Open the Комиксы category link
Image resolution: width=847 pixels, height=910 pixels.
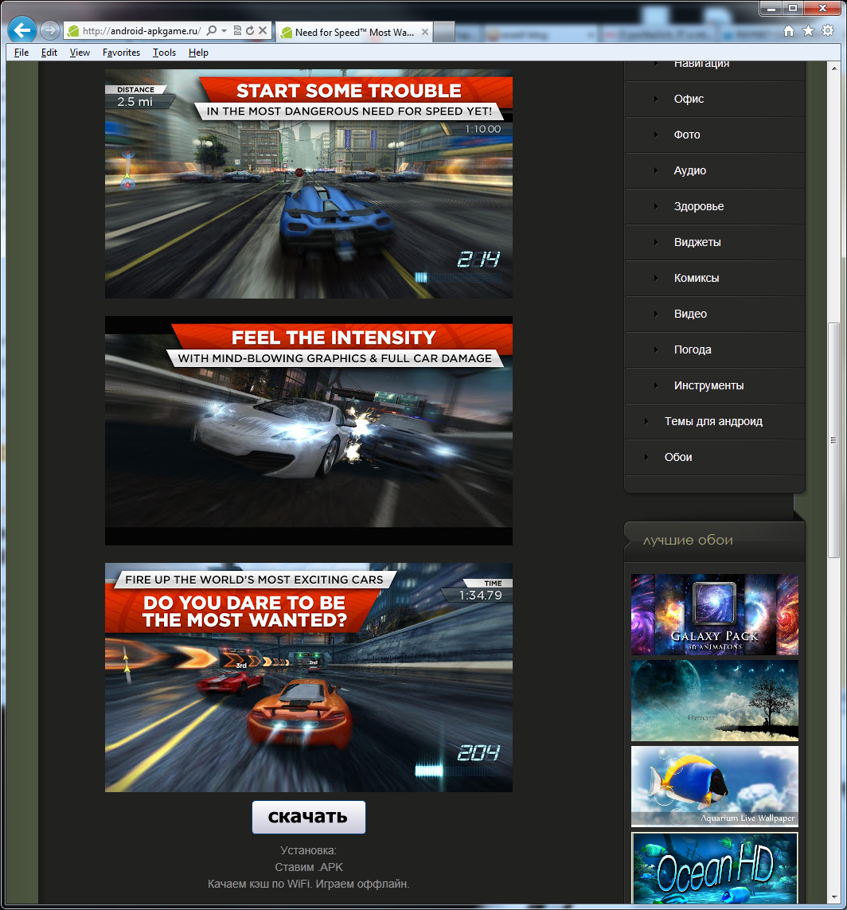pyautogui.click(x=697, y=278)
